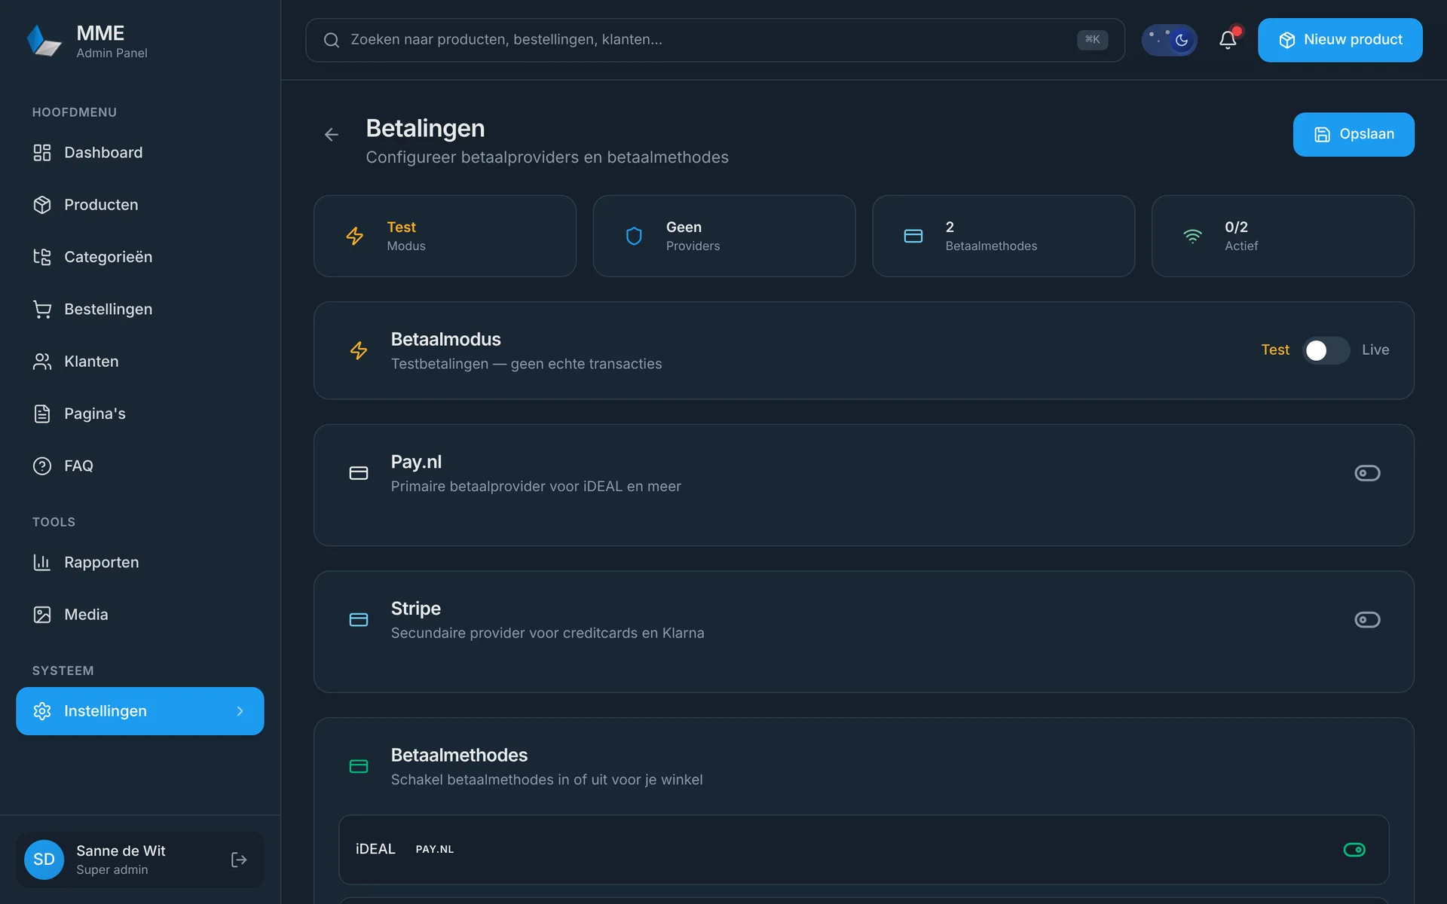Open Rapporten under Tools
Image resolution: width=1447 pixels, height=904 pixels.
pyautogui.click(x=140, y=563)
